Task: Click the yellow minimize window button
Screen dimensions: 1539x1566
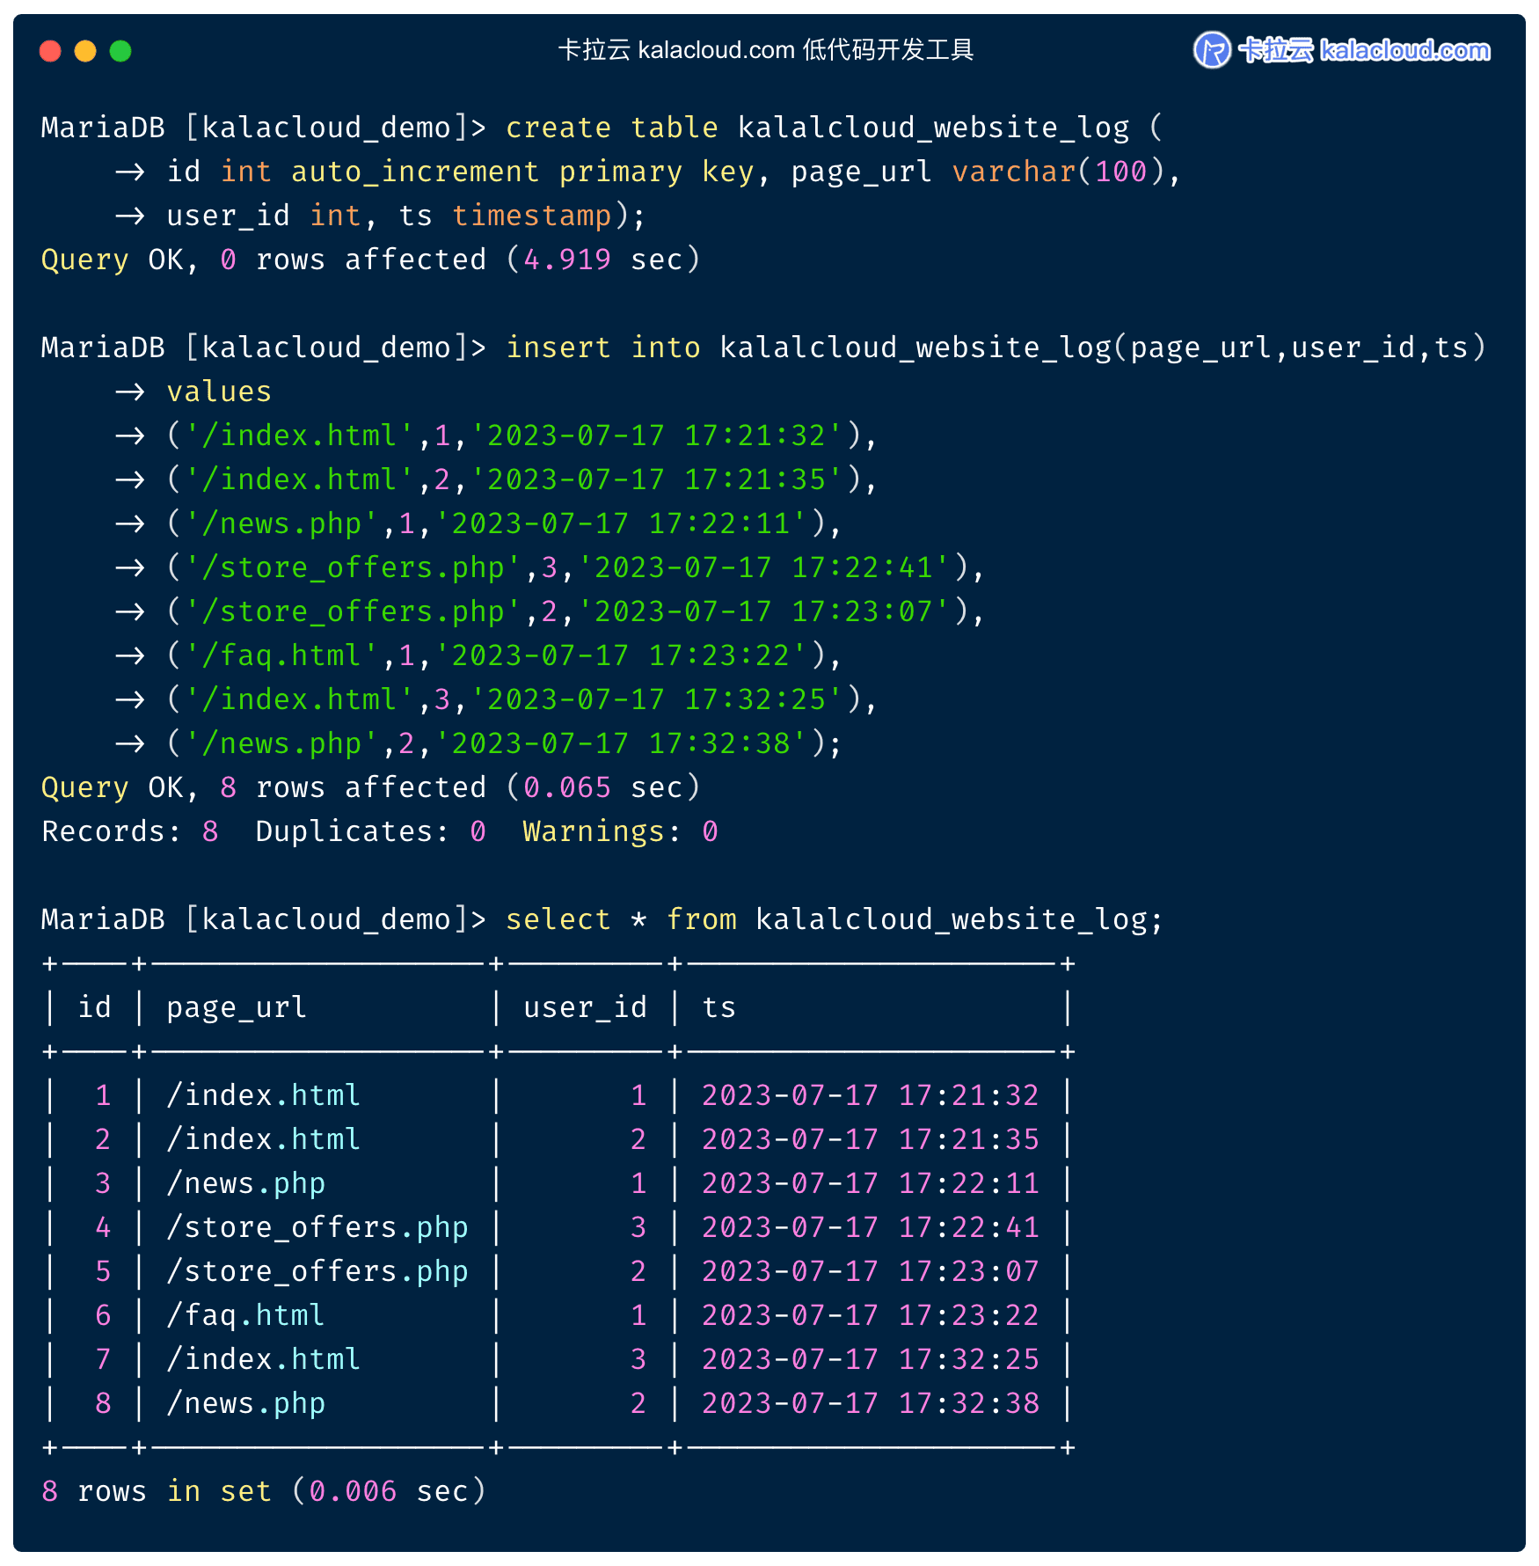Action: point(85,51)
